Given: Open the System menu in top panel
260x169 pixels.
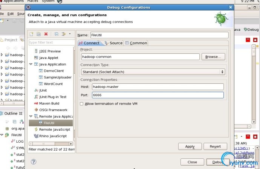Looking at the screenshot, I should (x=48, y=1).
